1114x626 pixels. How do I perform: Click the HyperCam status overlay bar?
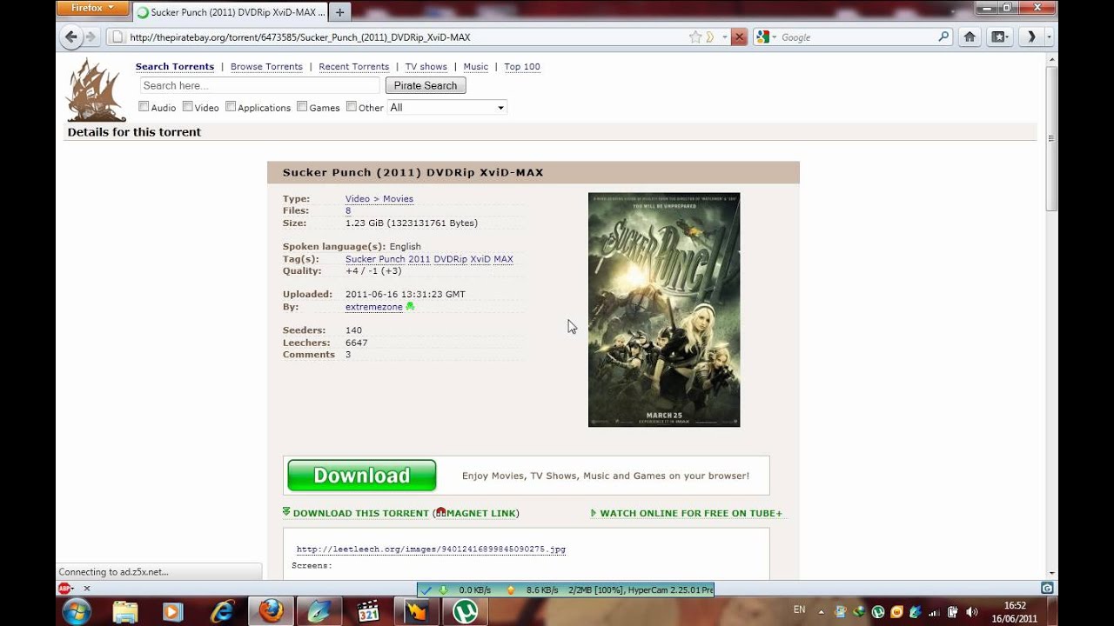[x=566, y=589]
